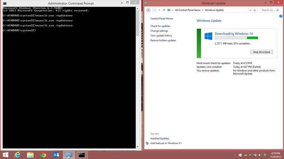Image resolution: width=284 pixels, height=159 pixels.
Task: Launch Internet Explorer from taskbar
Action: click(x=17, y=155)
